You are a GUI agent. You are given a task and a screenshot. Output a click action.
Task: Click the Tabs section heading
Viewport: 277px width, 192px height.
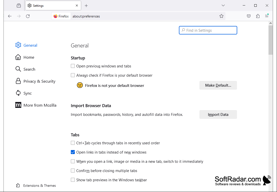click(75, 135)
